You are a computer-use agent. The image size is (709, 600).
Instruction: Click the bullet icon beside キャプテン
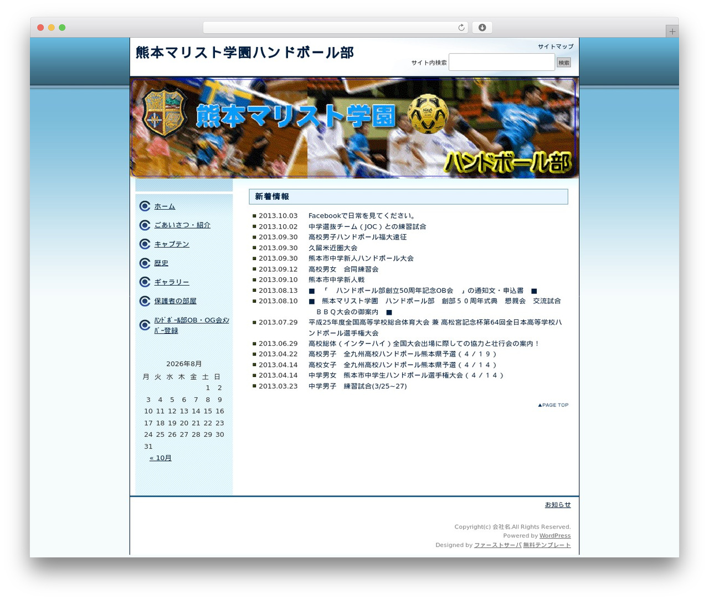[x=145, y=244]
